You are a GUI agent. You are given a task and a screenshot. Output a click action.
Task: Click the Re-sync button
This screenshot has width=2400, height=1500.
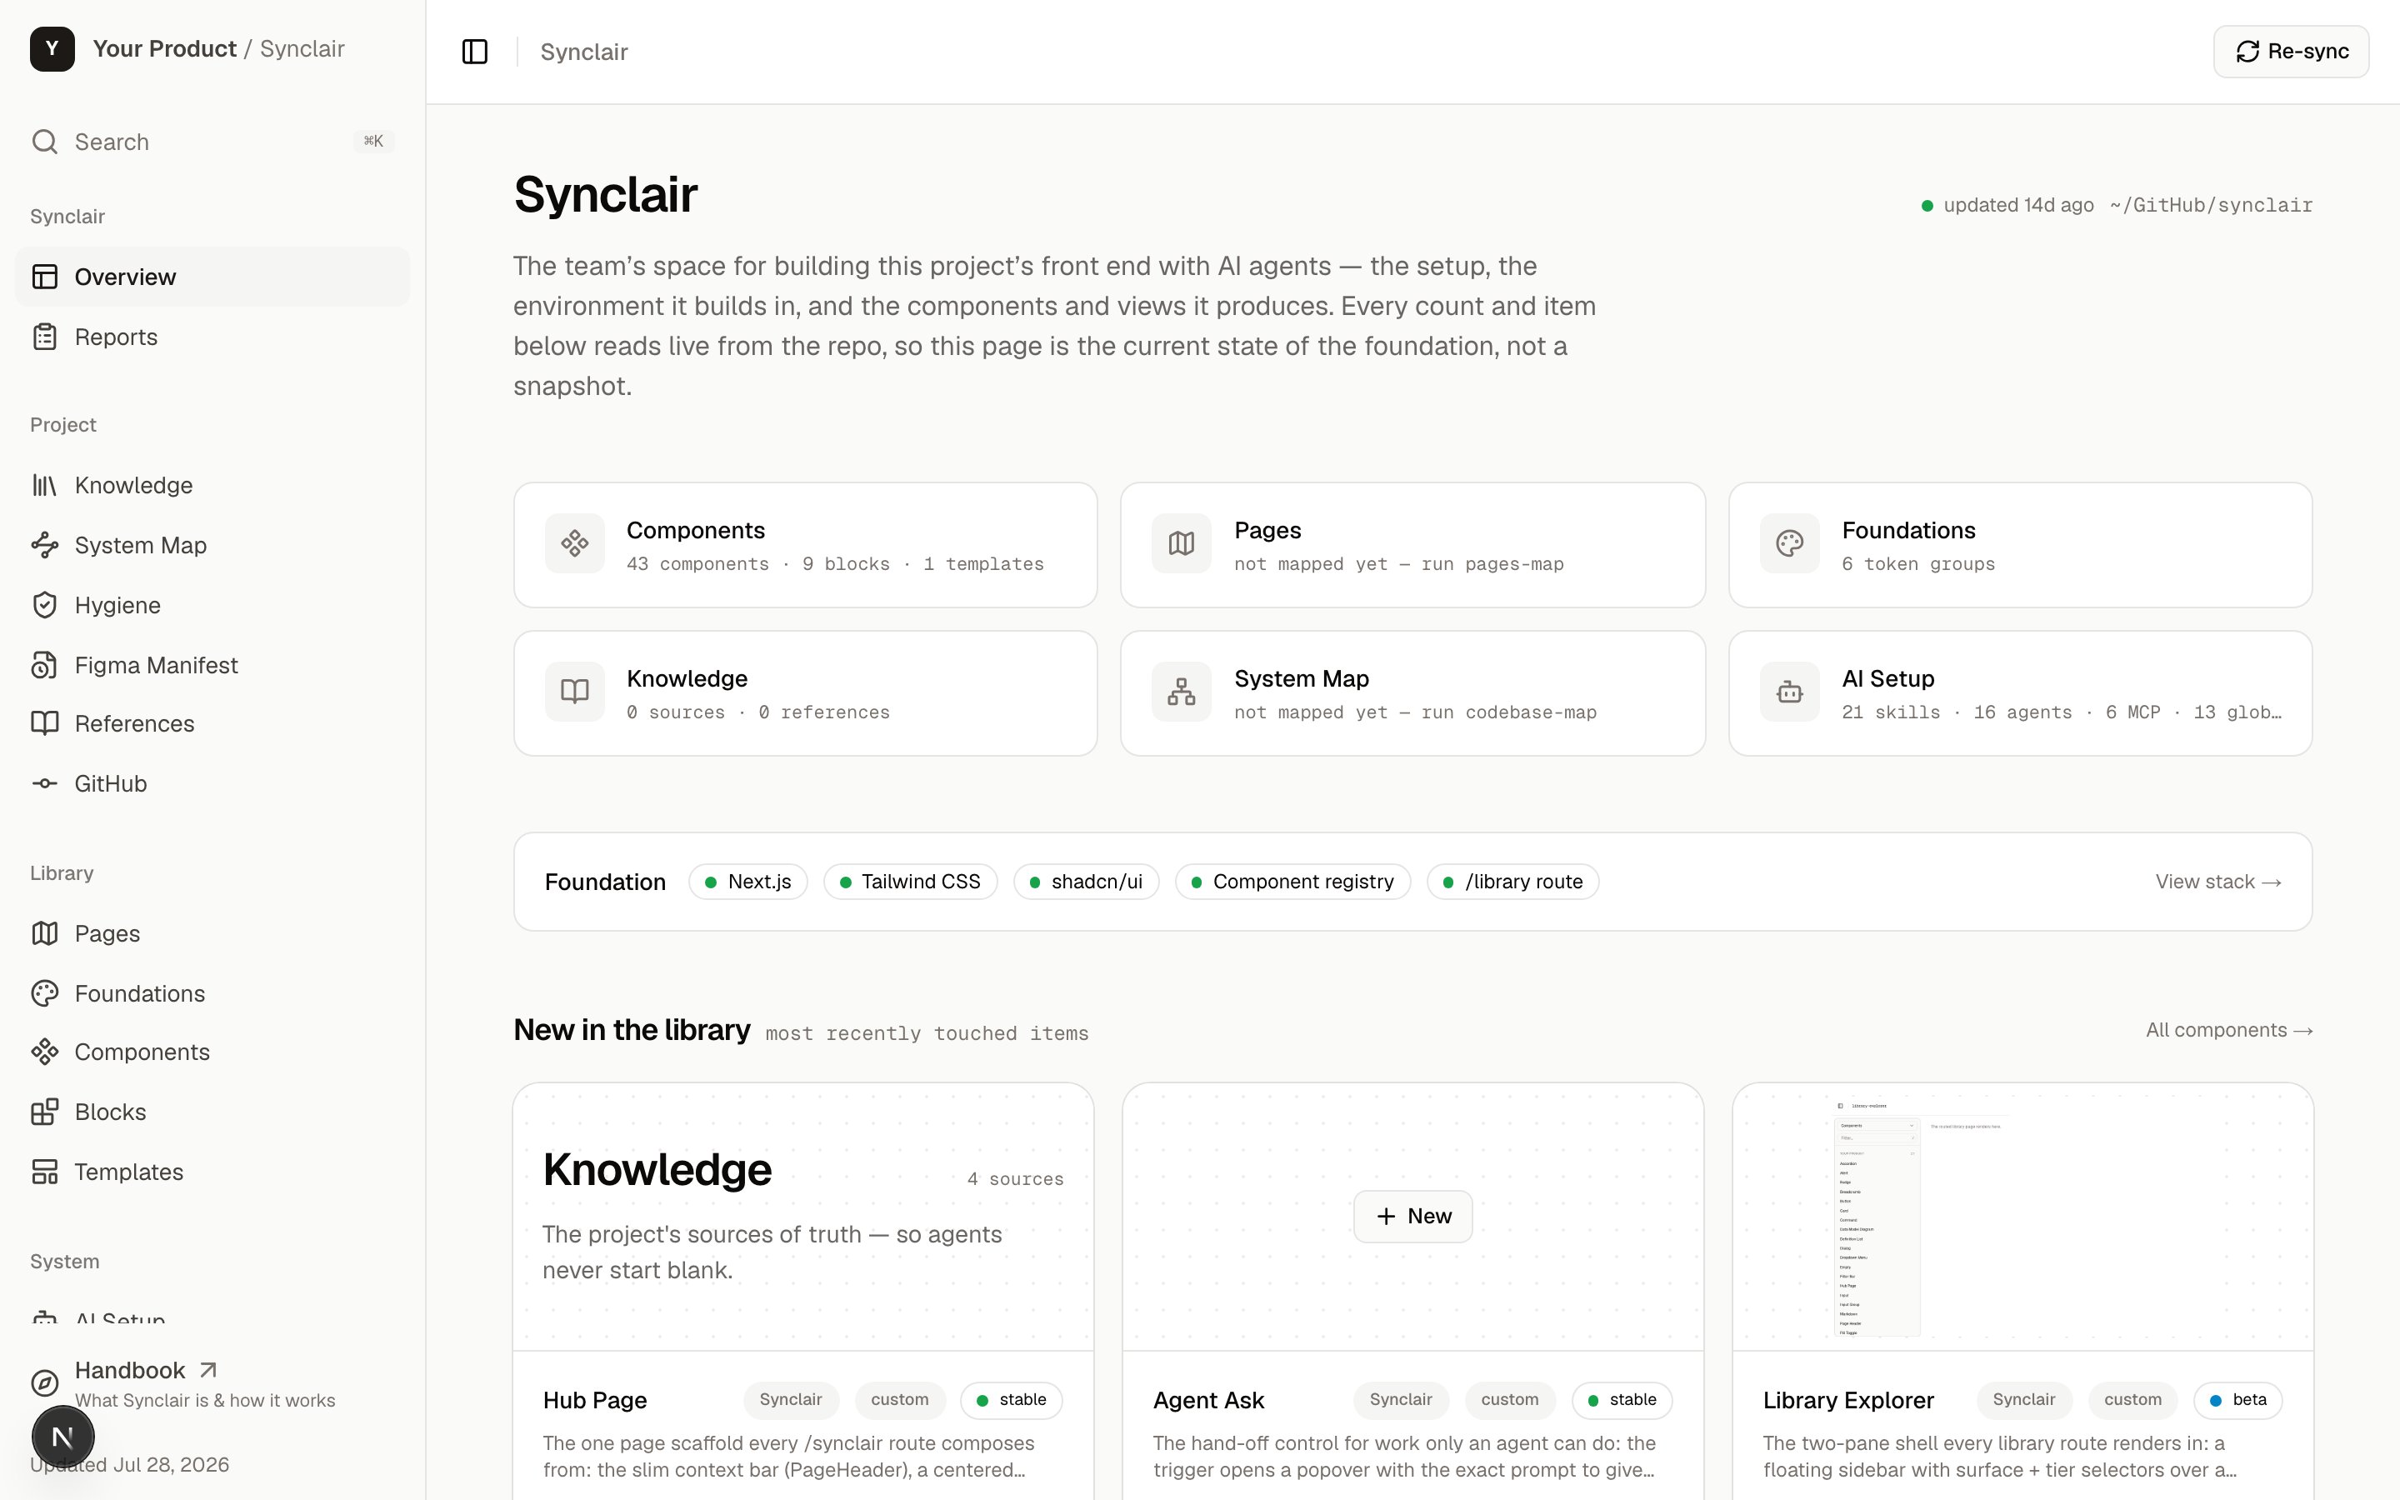tap(2291, 52)
